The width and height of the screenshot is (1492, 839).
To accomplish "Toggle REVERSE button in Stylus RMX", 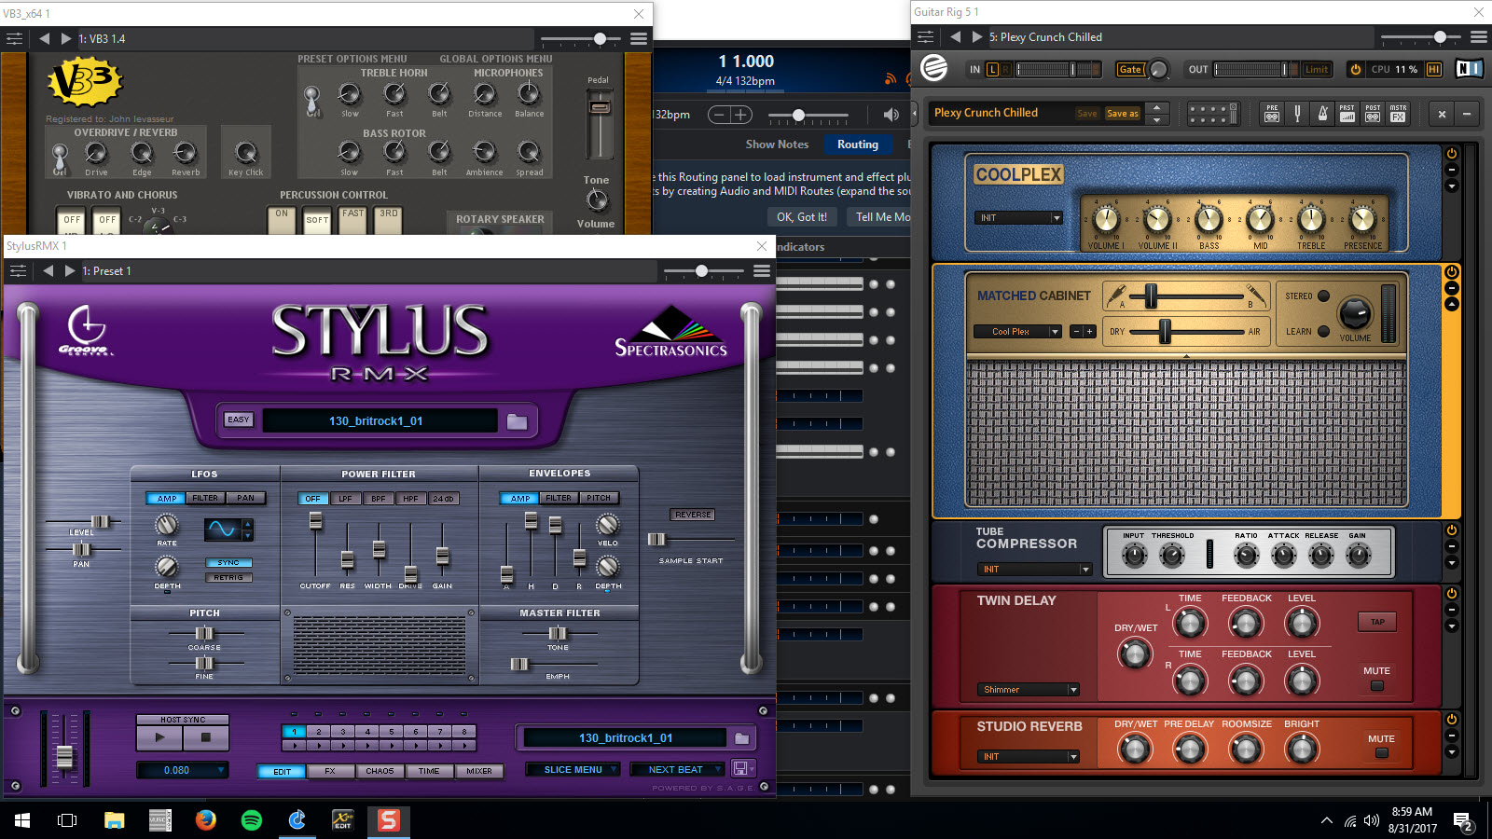I will 693,515.
